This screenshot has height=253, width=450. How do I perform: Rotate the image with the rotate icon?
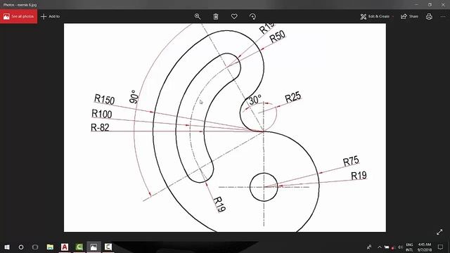coord(252,17)
